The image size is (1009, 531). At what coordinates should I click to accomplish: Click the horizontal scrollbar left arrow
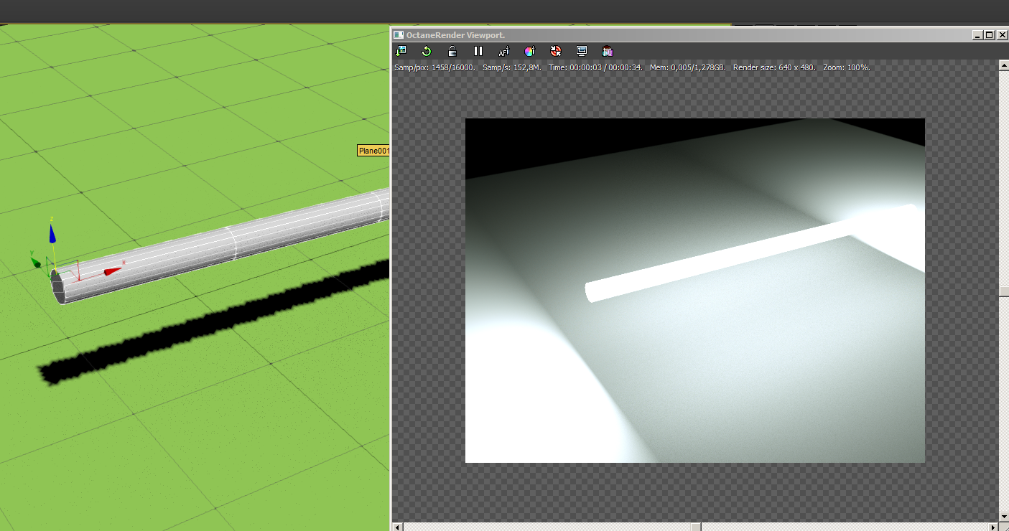tap(397, 527)
